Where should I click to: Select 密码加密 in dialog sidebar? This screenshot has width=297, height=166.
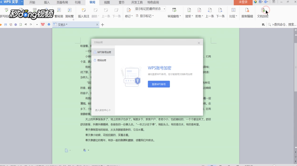tap(103, 60)
